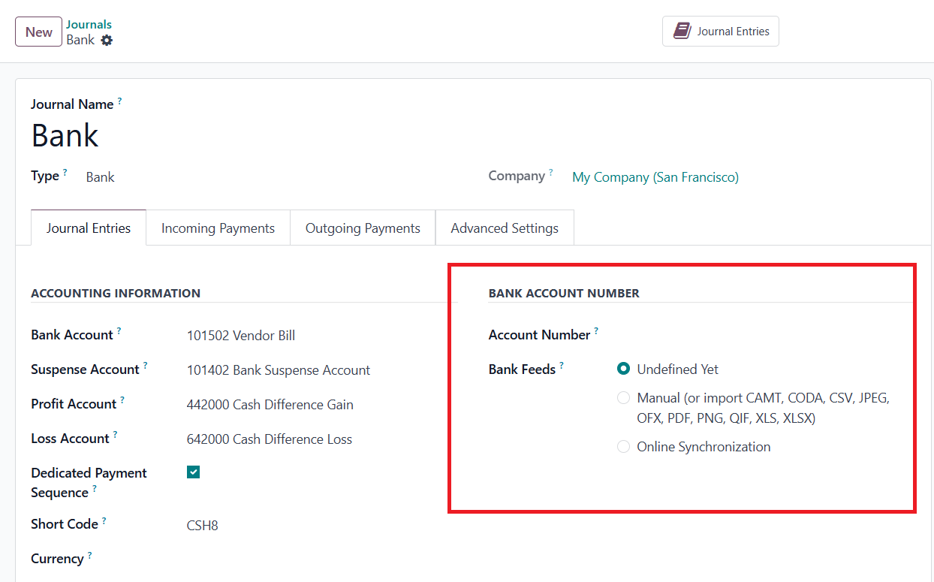Toggle the Dedicated Payment Sequence checkbox

point(194,472)
